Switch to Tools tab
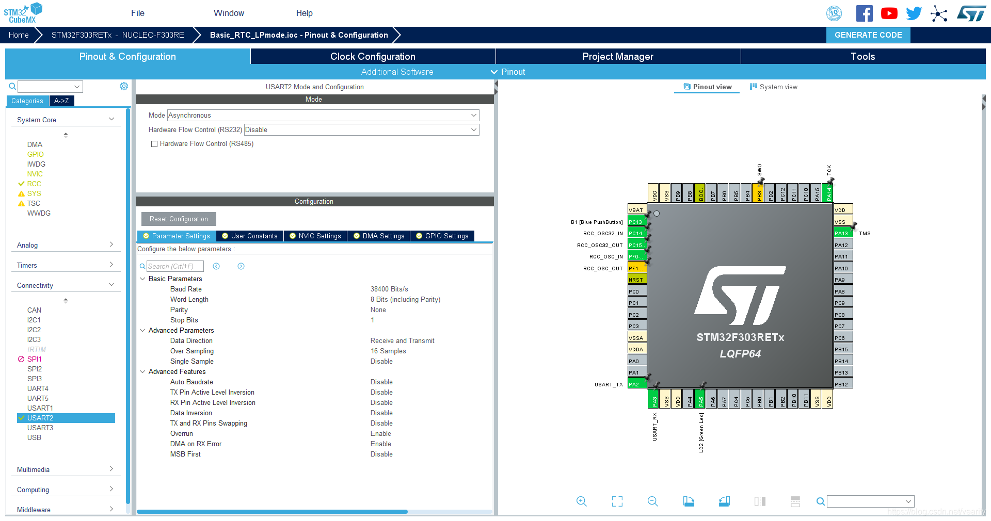Viewport: 991px width, 521px height. point(863,57)
